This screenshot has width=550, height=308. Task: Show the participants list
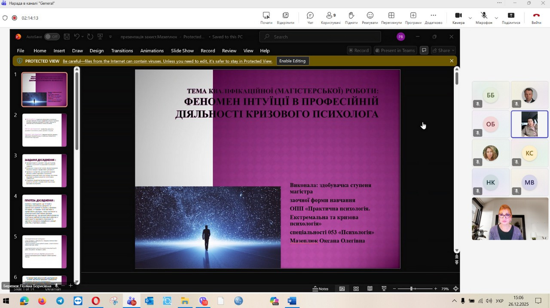coord(330,18)
